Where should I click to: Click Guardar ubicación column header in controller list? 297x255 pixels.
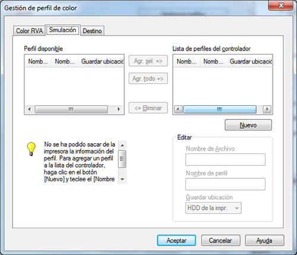click(249, 61)
